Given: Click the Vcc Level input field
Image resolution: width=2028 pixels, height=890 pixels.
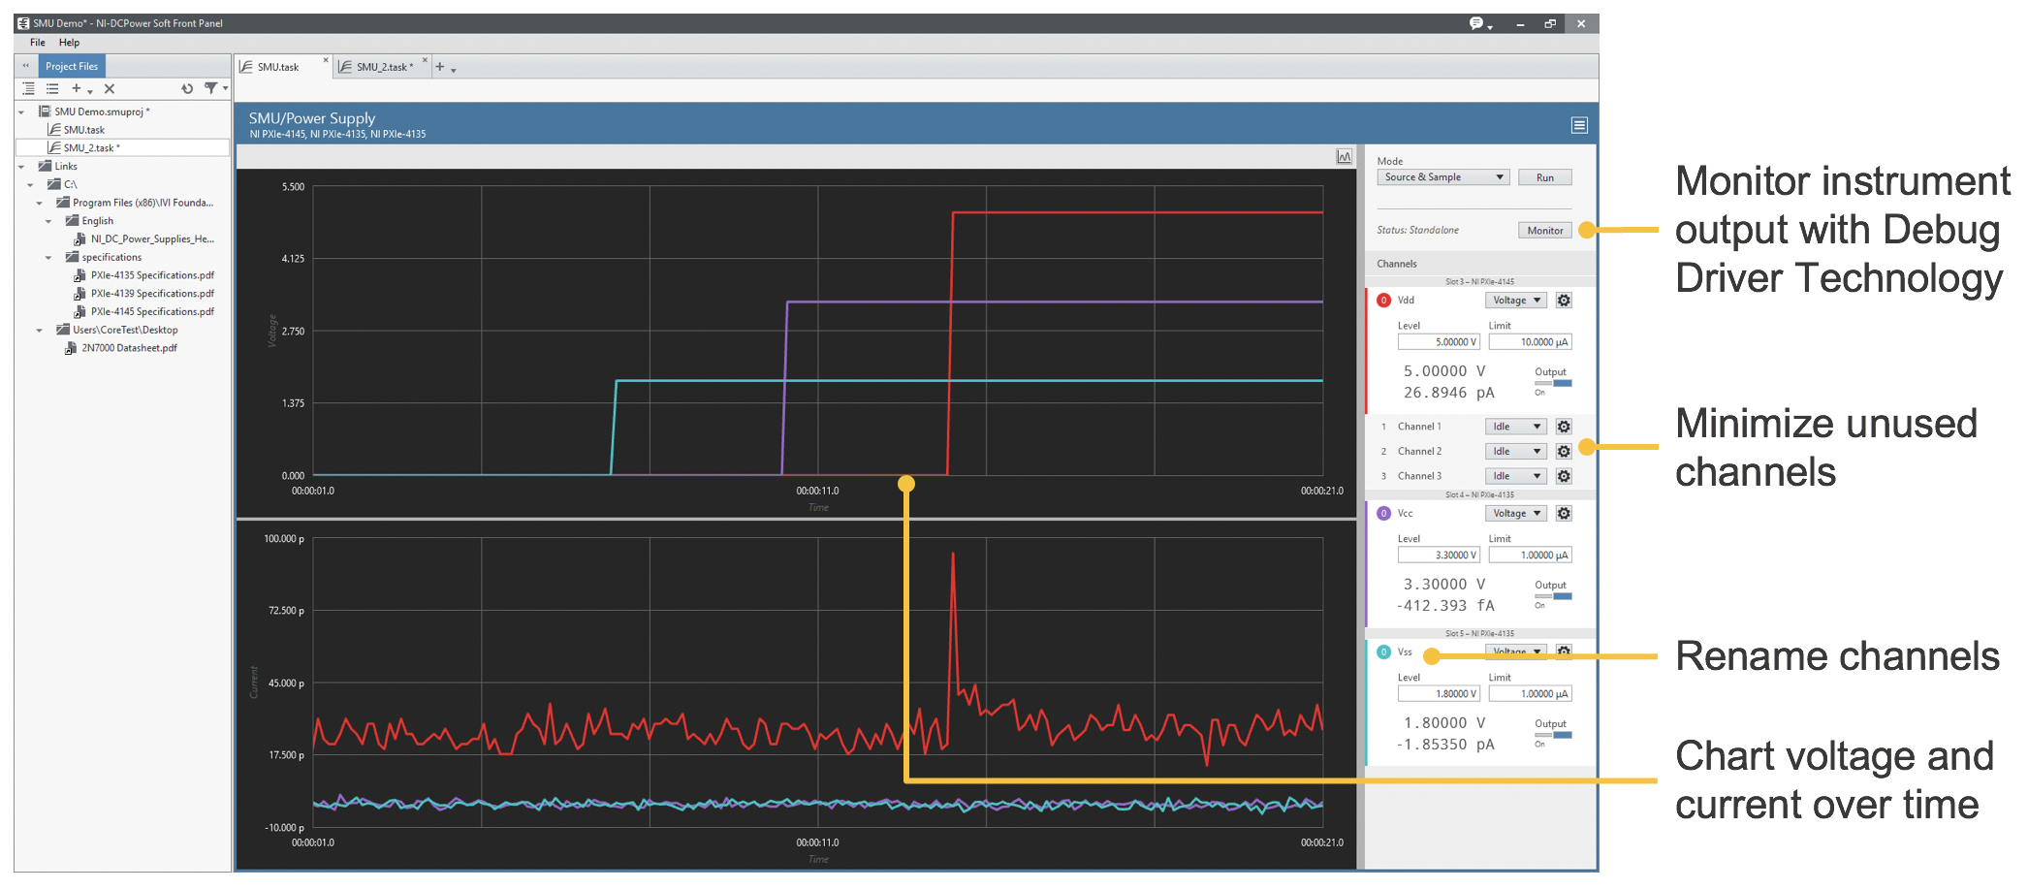Looking at the screenshot, I should 1438,556.
